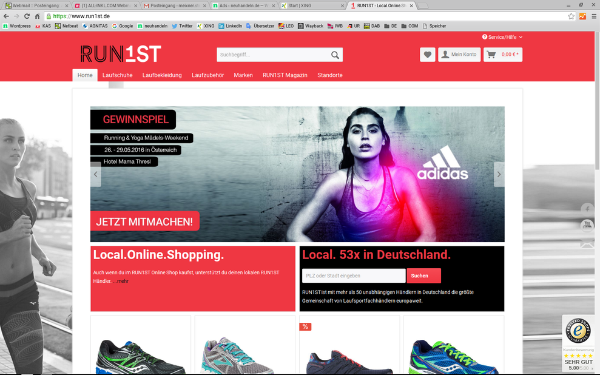Open COM bookmarks folder
The height and width of the screenshot is (375, 600).
pyautogui.click(x=410, y=26)
